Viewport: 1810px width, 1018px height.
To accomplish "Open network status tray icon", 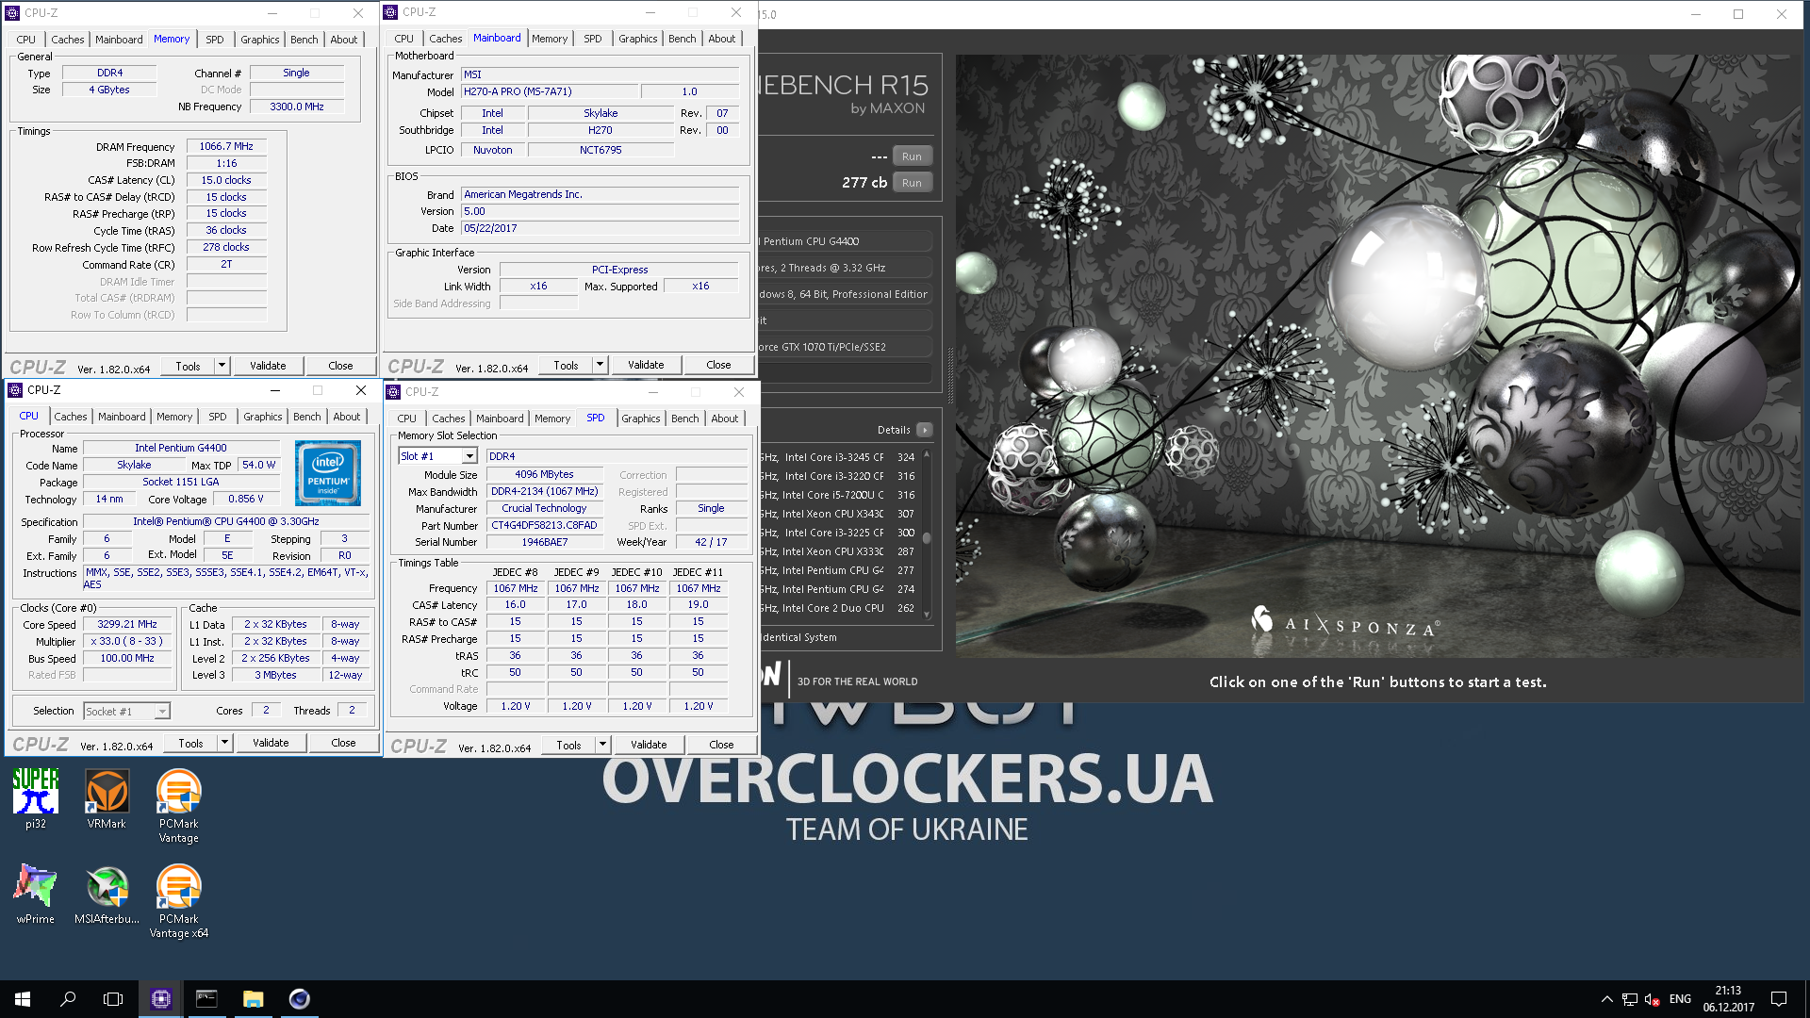I will tap(1629, 999).
